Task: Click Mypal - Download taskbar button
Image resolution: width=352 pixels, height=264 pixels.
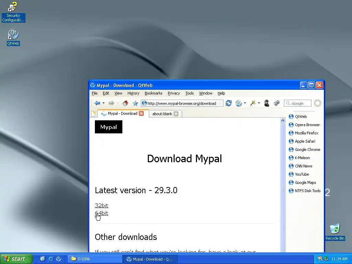Action: click(151, 259)
